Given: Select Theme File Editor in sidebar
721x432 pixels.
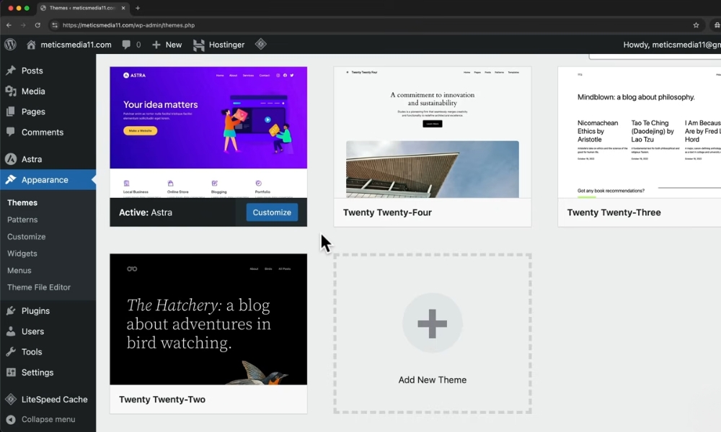Looking at the screenshot, I should click(39, 287).
